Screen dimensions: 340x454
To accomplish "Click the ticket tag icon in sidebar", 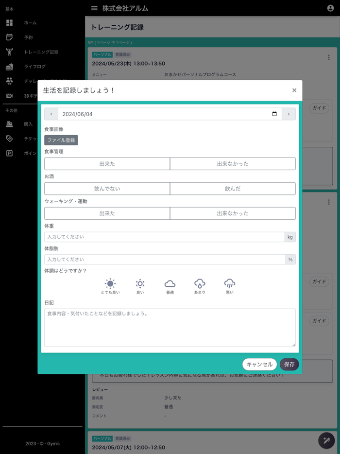I will pyautogui.click(x=10, y=139).
